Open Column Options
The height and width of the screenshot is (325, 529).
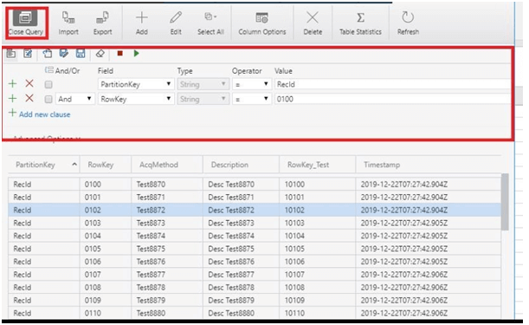262,23
